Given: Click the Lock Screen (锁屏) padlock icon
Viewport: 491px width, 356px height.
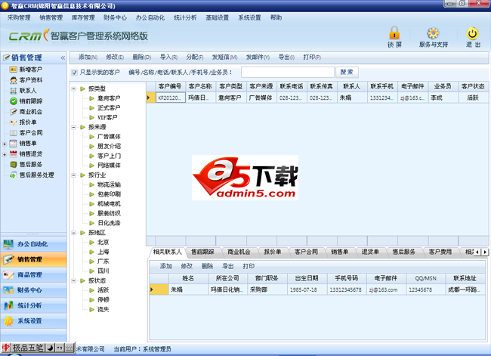Looking at the screenshot, I should [394, 33].
